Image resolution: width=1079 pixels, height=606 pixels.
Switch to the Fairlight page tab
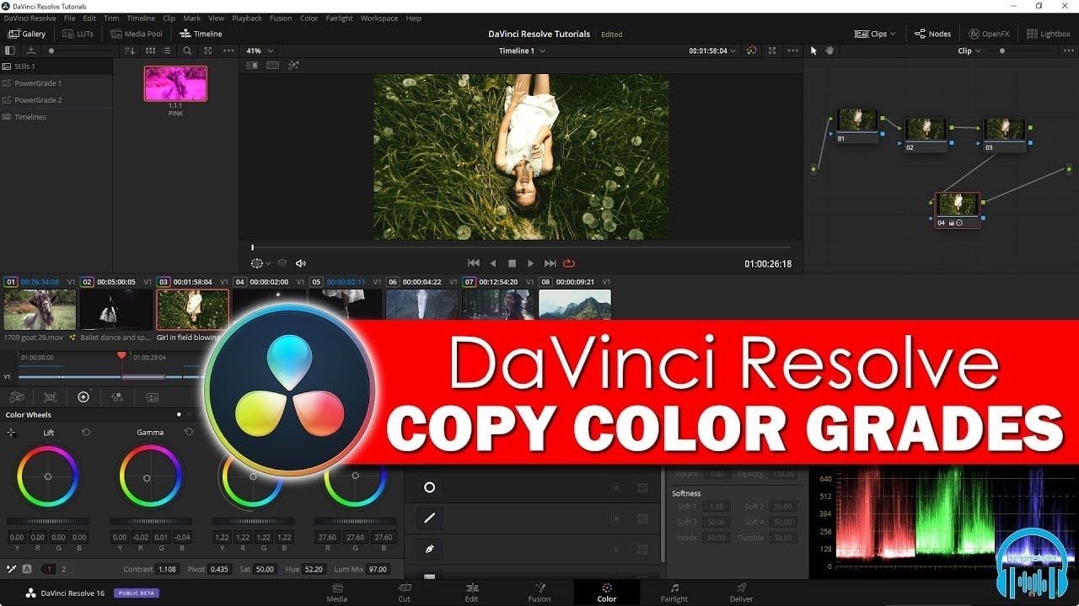[x=674, y=593]
